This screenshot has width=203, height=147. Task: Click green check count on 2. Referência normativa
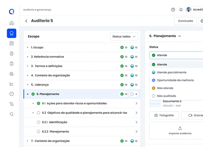(x=124, y=57)
